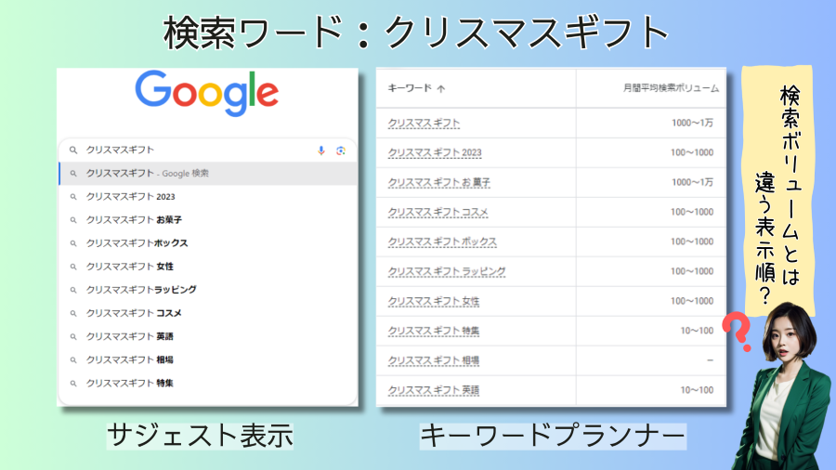Viewport: 836px width, 470px height.
Task: Click the sort arrow beside キーワード header
Action: point(441,89)
